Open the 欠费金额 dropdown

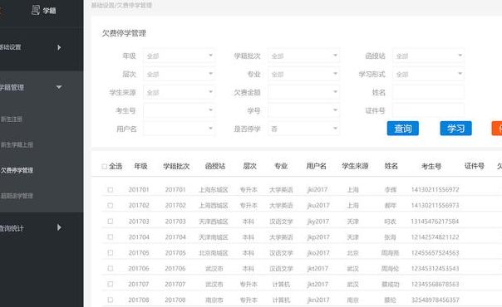(303, 92)
